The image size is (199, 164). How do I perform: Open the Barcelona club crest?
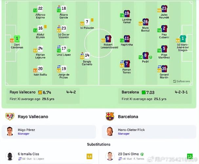110,116
